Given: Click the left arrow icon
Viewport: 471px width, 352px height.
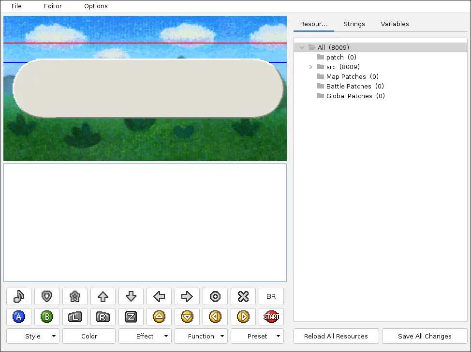Looking at the screenshot, I should pos(159,296).
